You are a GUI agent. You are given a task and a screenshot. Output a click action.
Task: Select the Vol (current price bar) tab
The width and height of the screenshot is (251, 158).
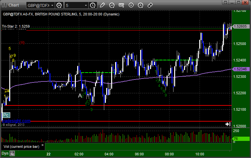tap(21, 147)
